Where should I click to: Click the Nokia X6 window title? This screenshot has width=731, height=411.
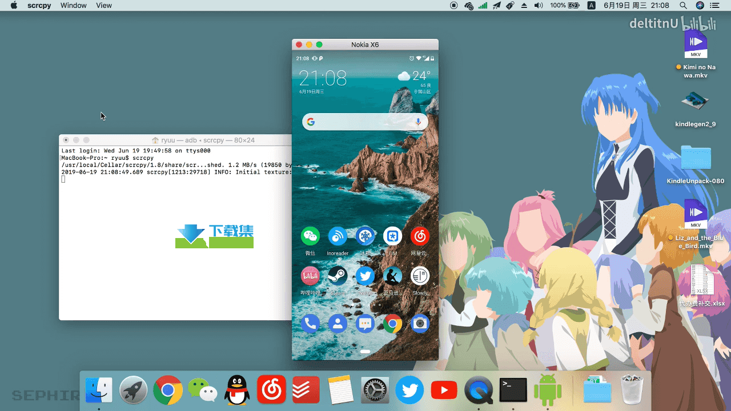click(365, 45)
